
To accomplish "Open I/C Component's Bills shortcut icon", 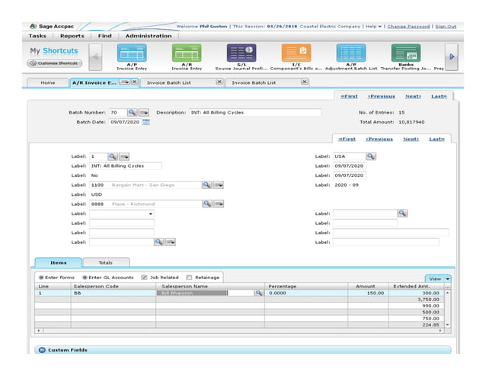I will 296,53.
